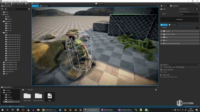This screenshot has width=200, height=112.
Task: Collapse the Vegetation folder node
Action: 2,21
